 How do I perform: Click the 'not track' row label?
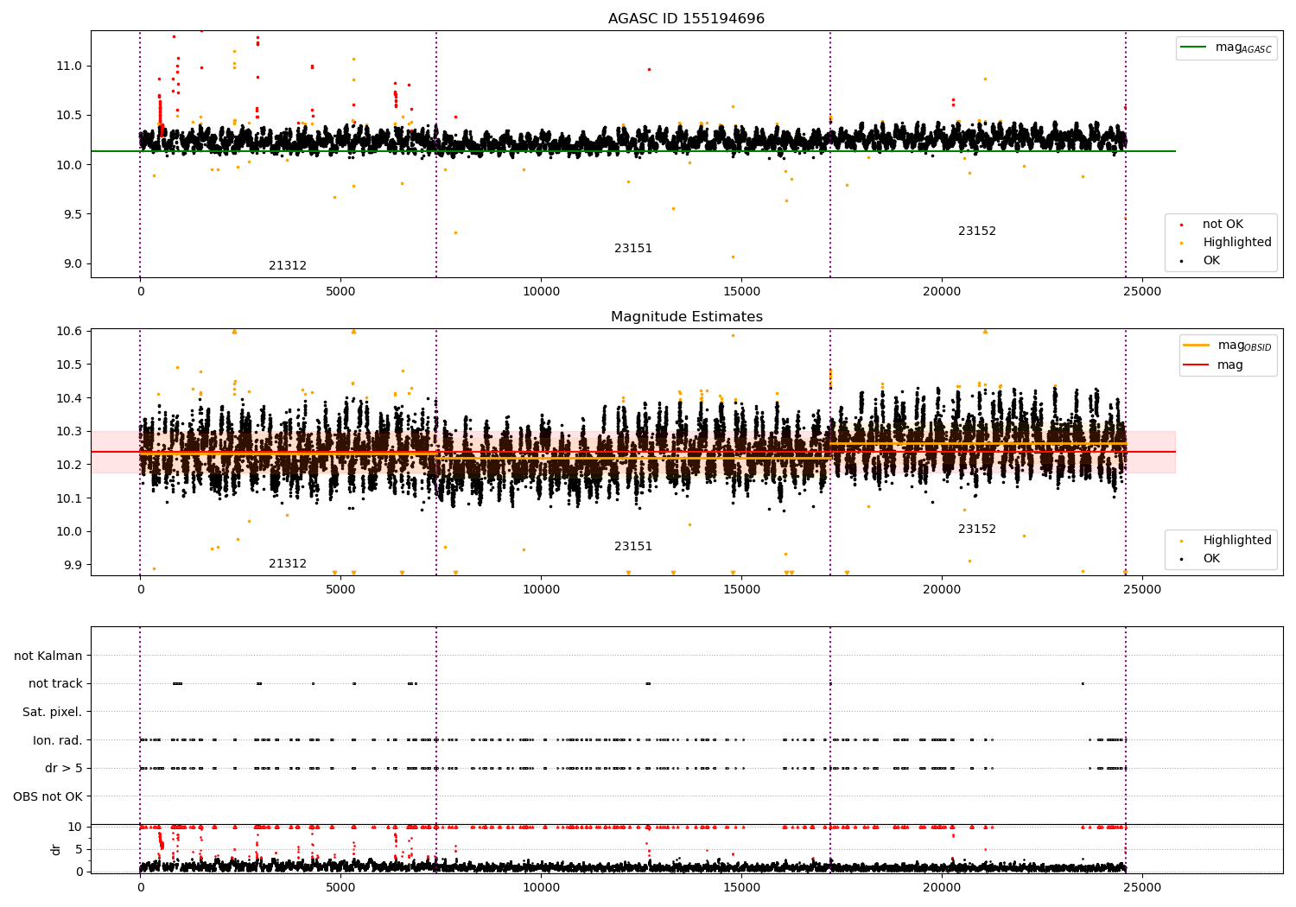(x=55, y=683)
